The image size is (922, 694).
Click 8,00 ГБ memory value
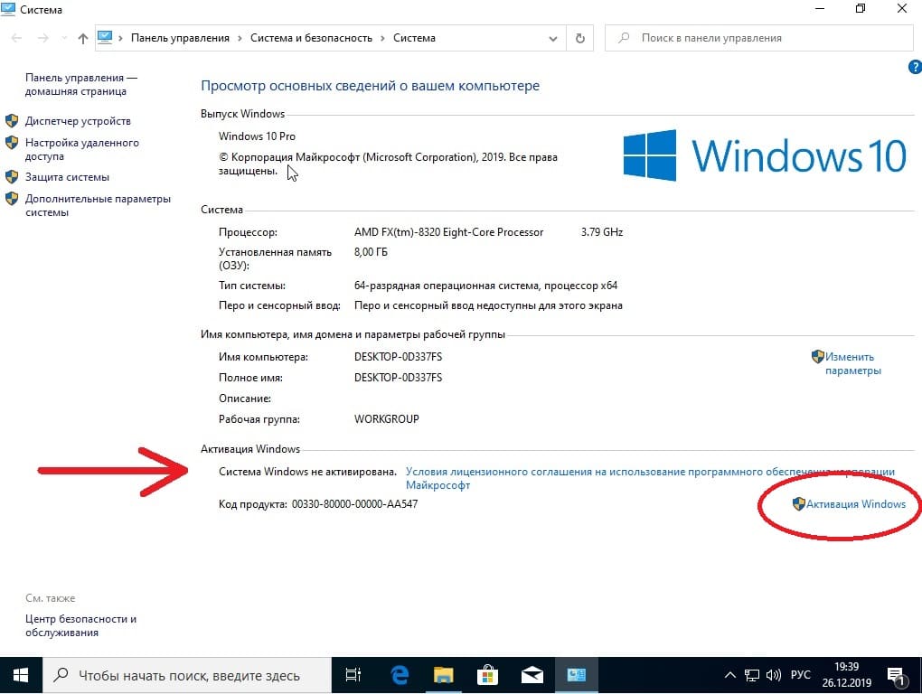371,252
